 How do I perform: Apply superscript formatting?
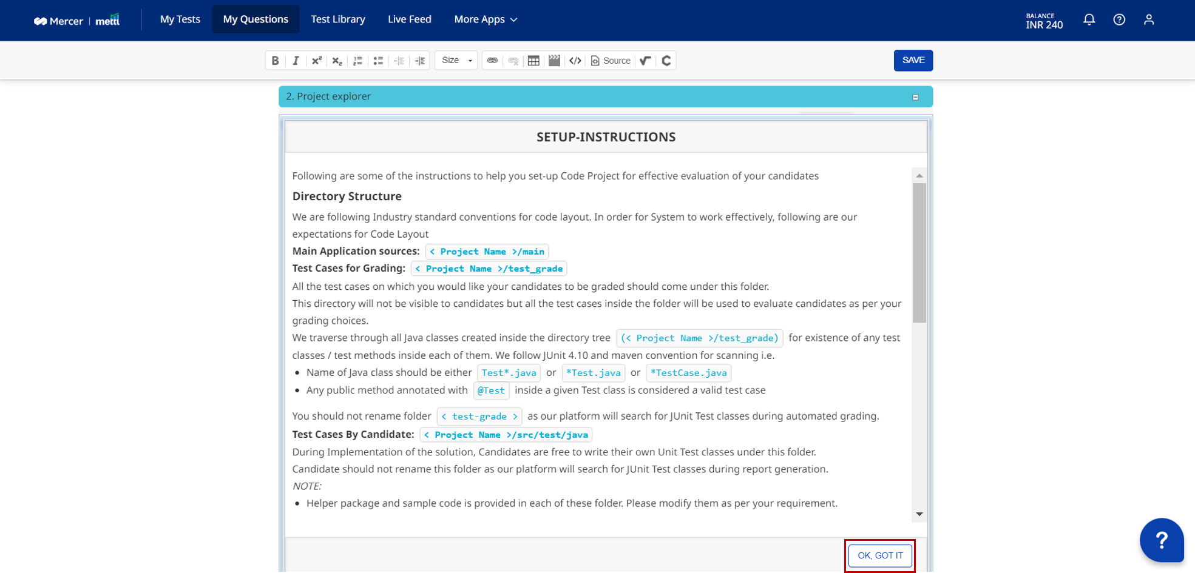tap(317, 61)
